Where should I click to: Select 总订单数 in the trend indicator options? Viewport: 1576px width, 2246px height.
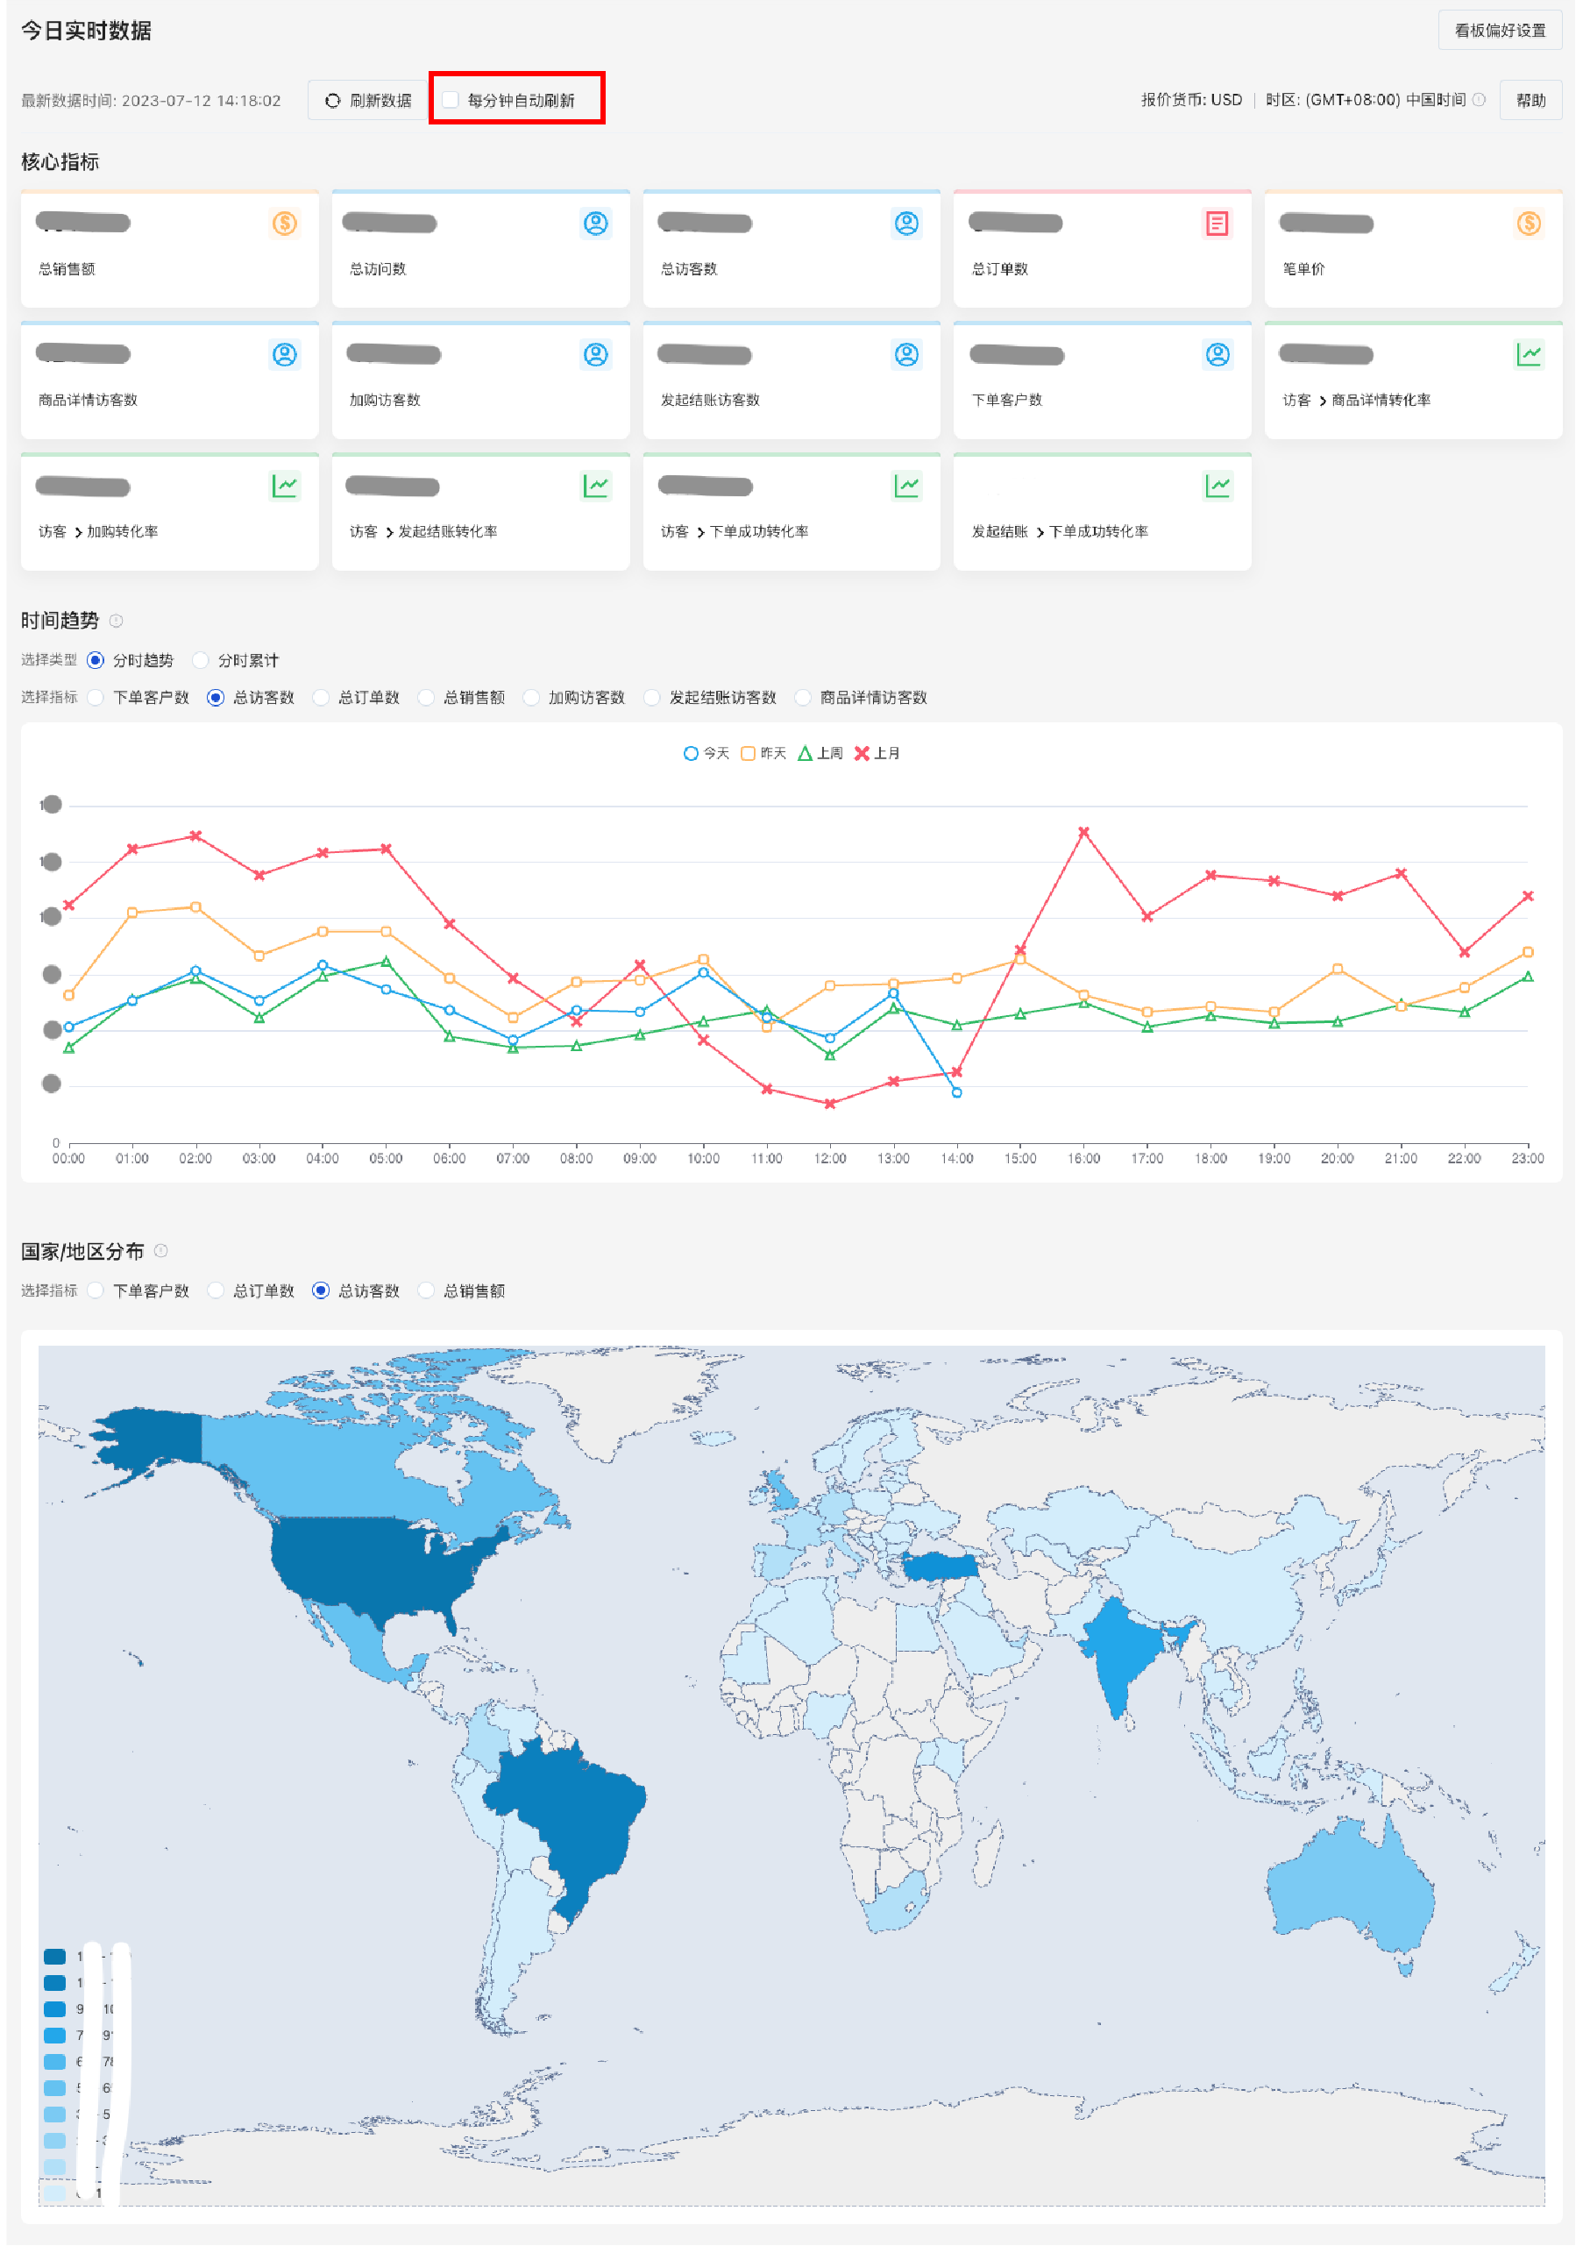coord(321,698)
